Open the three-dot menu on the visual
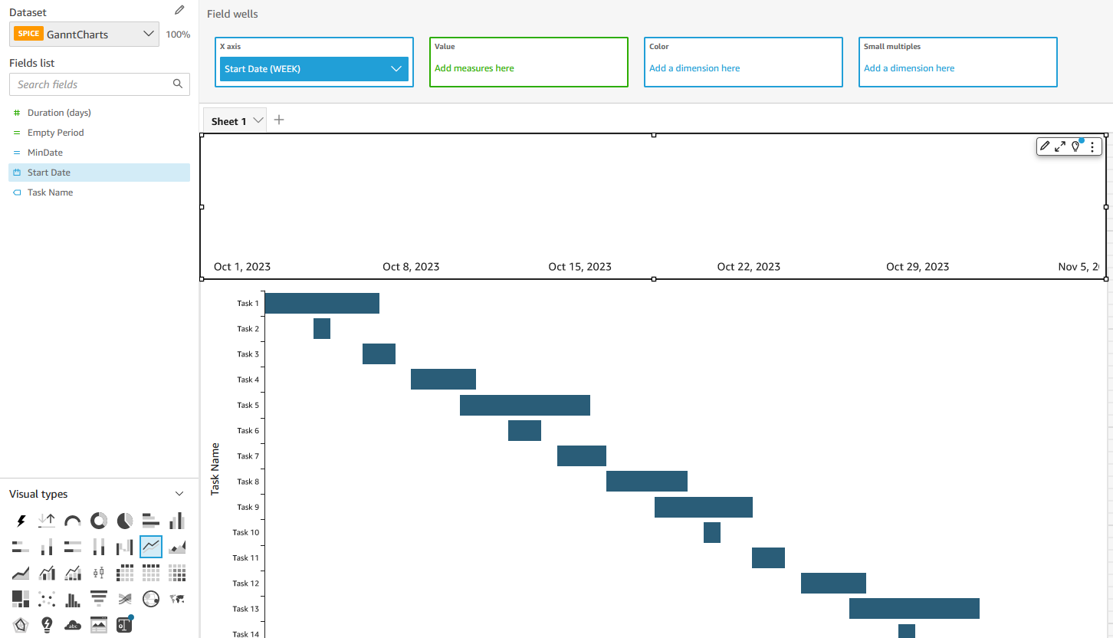This screenshot has height=638, width=1113. [x=1092, y=146]
